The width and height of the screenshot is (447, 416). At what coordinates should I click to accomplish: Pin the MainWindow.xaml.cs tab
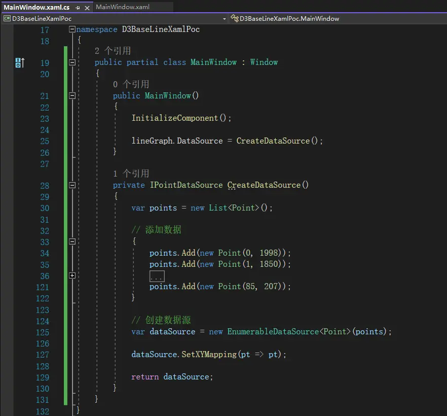(78, 8)
